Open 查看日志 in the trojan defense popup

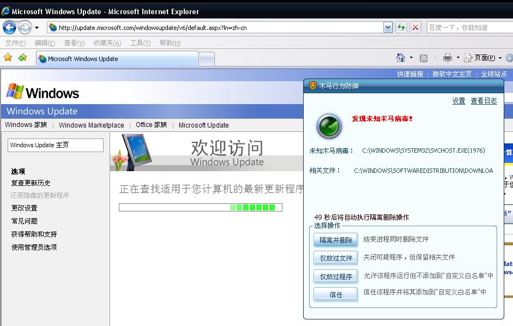(x=484, y=101)
